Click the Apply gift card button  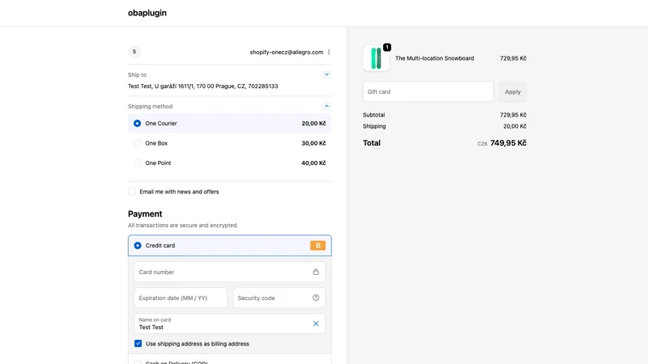(x=513, y=91)
